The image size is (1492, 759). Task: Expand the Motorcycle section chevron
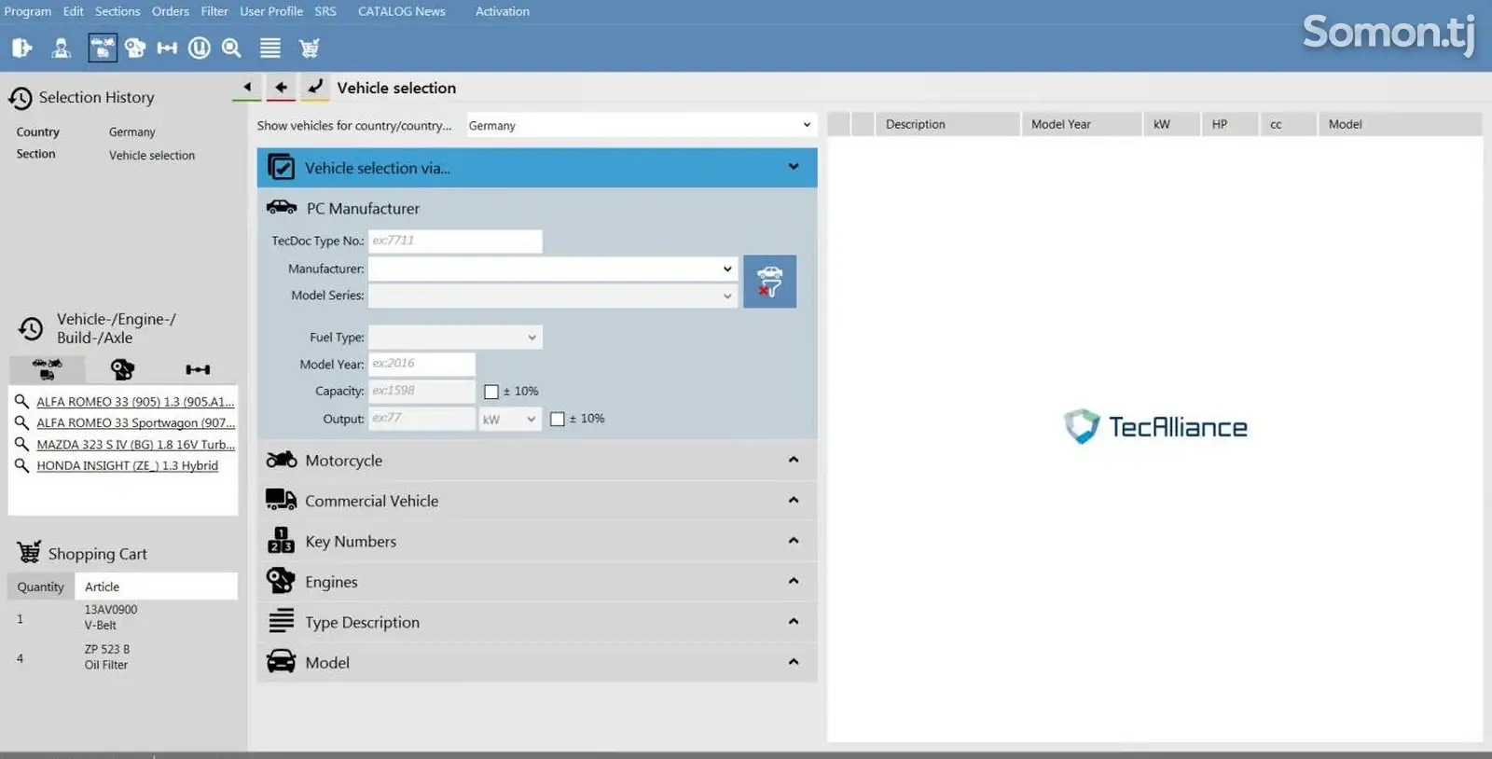[x=794, y=460]
